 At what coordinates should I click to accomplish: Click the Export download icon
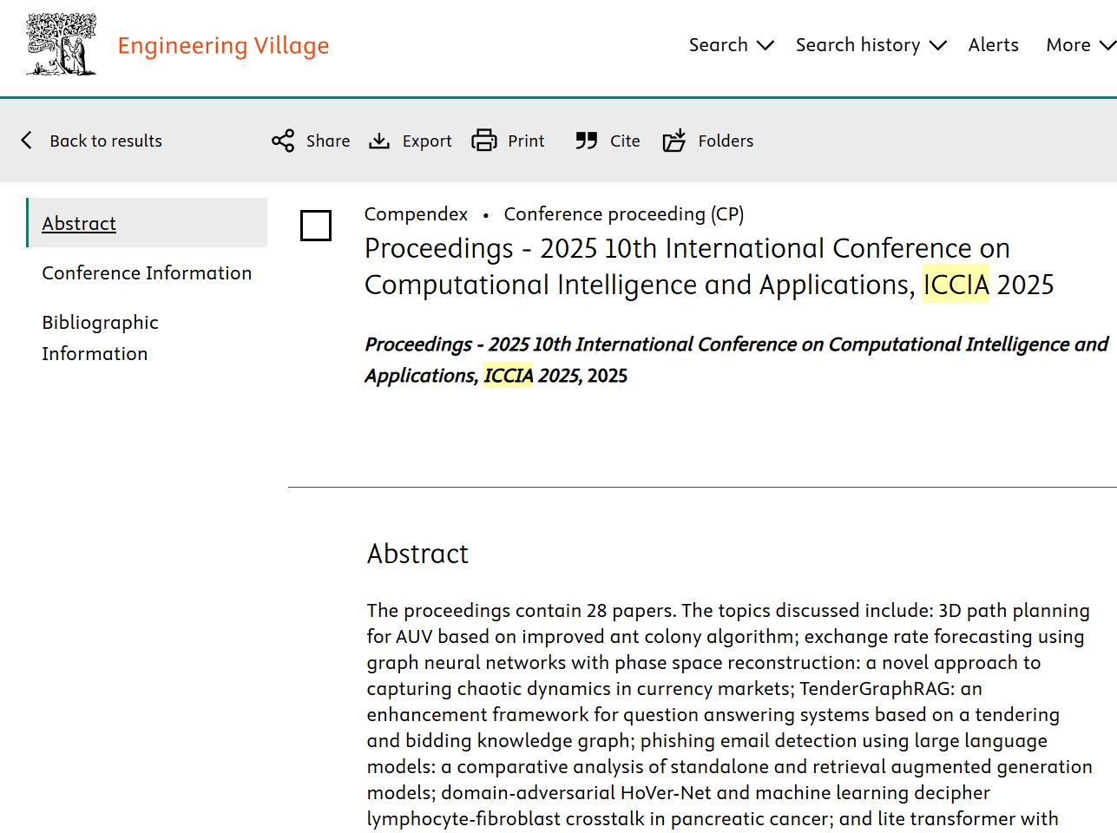click(379, 141)
